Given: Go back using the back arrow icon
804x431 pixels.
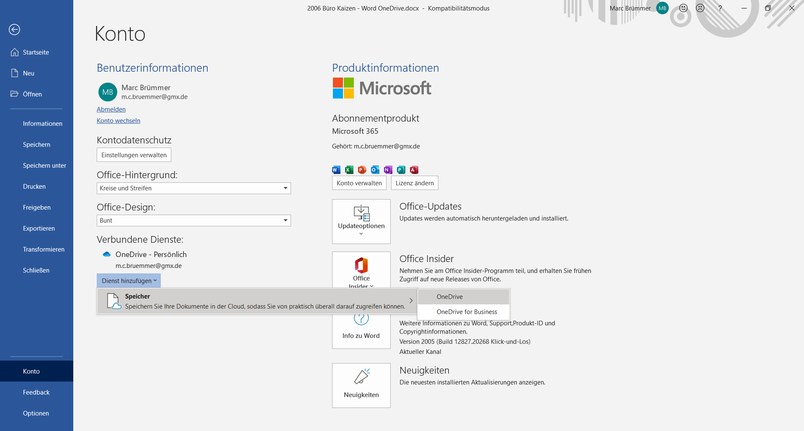Looking at the screenshot, I should coord(14,29).
